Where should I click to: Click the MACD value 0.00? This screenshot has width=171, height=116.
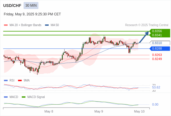pos(155,104)
